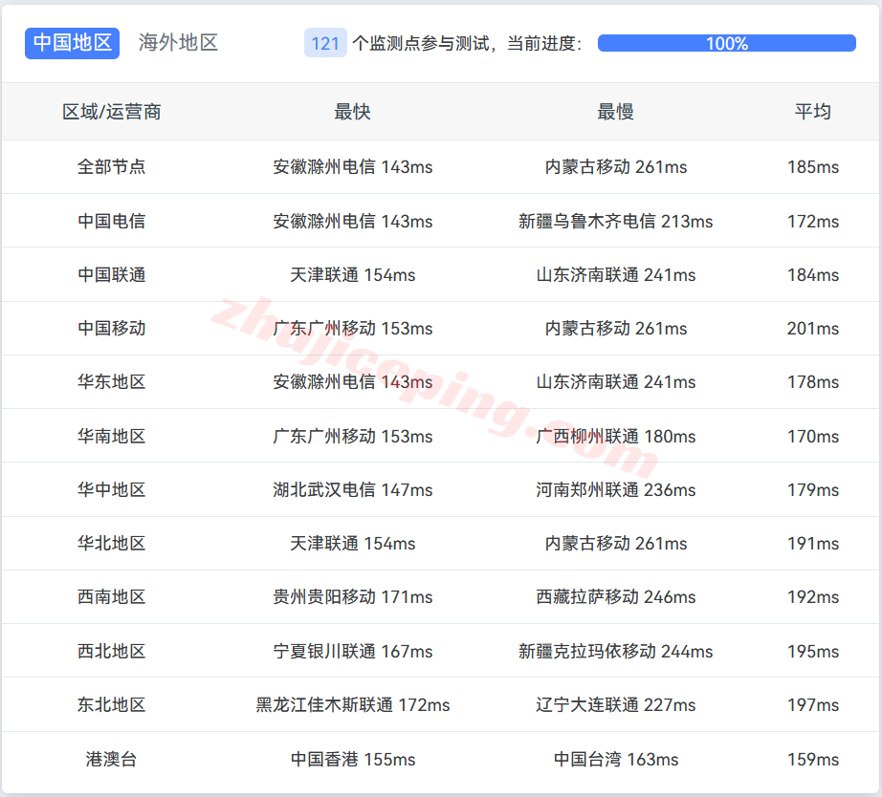Click the 185ms average value

click(x=813, y=167)
